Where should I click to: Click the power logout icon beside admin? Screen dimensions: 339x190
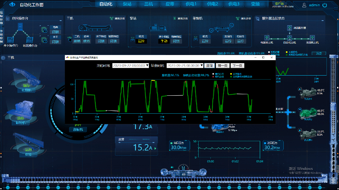325,5
